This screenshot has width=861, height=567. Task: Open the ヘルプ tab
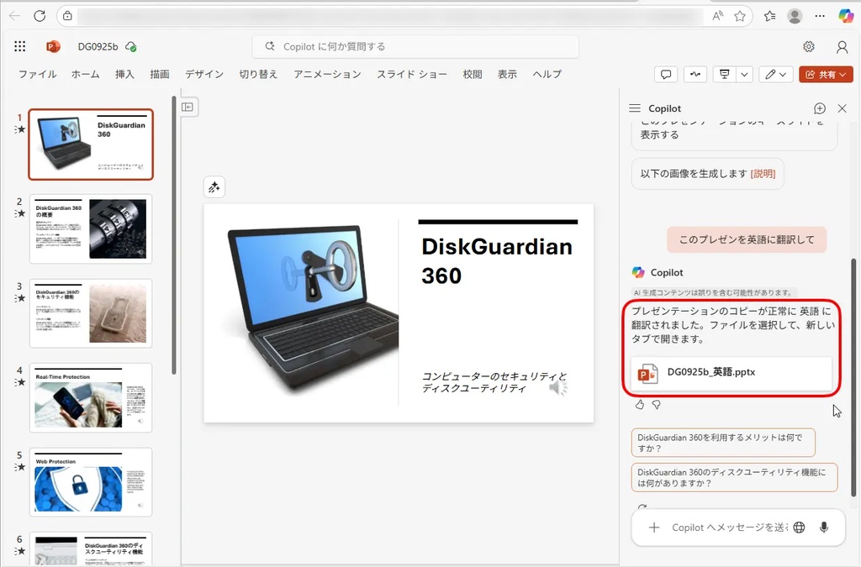547,74
